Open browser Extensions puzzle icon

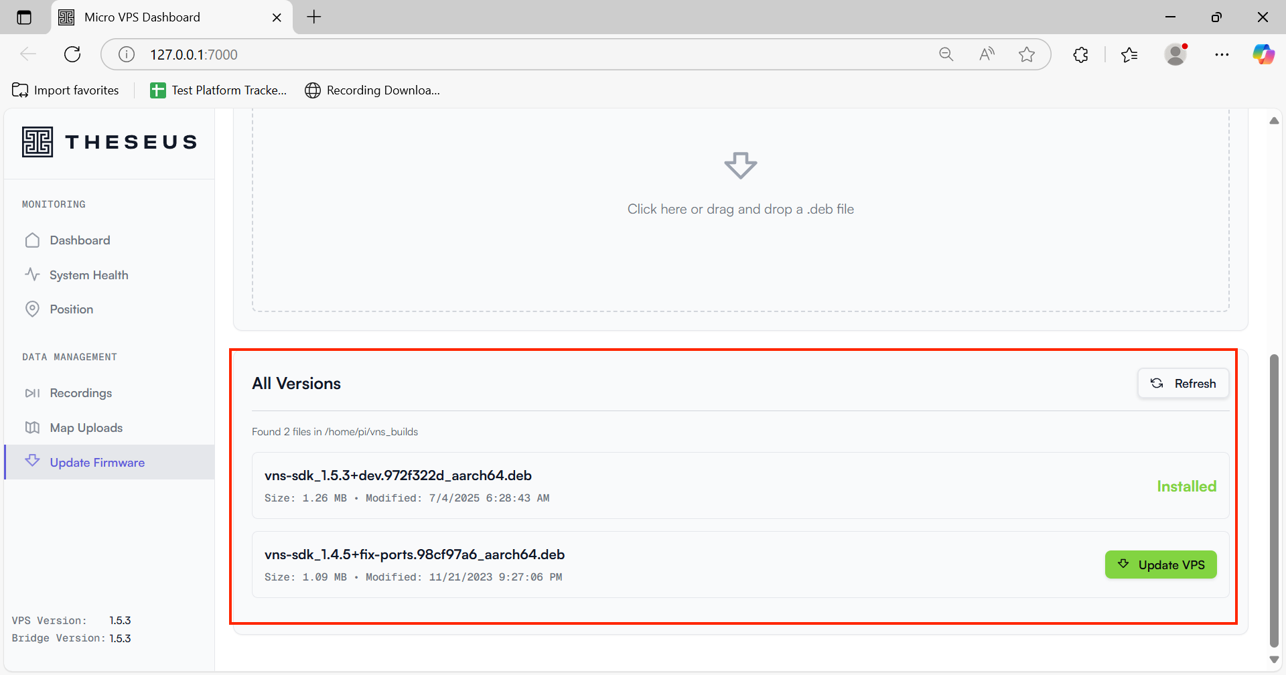(1080, 54)
